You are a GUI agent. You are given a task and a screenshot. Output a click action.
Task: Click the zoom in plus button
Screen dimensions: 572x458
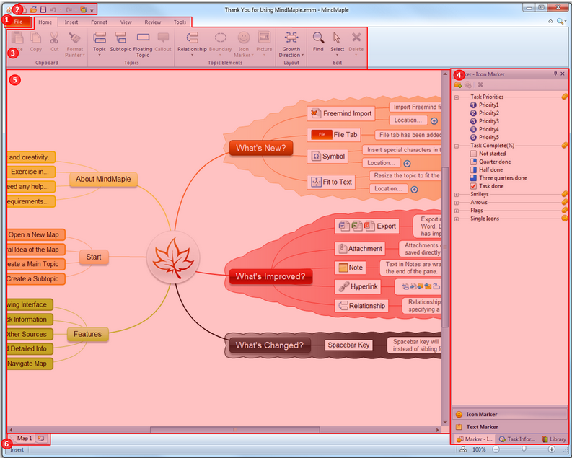coord(552,449)
